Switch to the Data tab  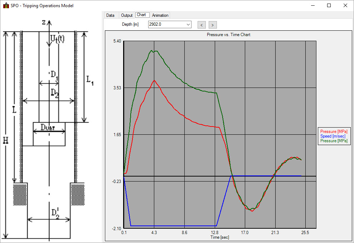point(110,15)
